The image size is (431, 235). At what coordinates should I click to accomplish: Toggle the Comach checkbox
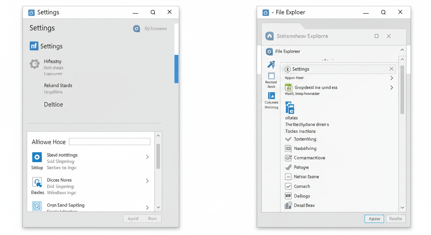(x=288, y=186)
